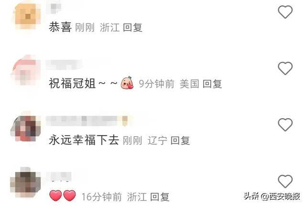Open avatar of '祝福冠姐' commenter

tap(26, 71)
